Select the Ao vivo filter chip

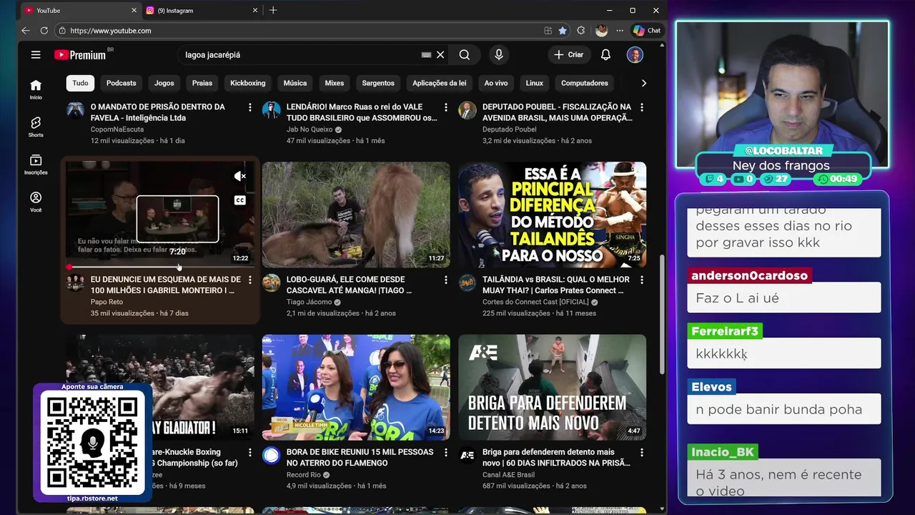tap(496, 83)
